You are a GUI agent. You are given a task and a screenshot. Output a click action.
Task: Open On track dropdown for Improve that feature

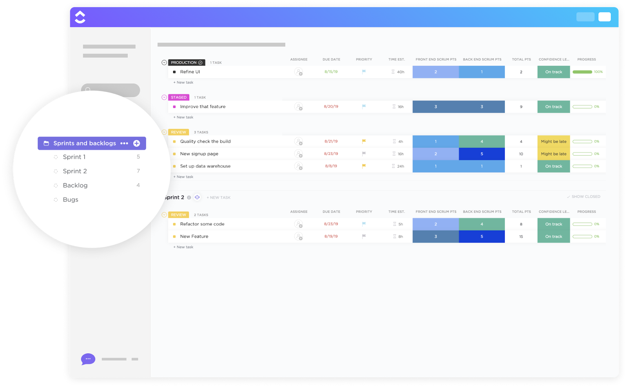(554, 107)
